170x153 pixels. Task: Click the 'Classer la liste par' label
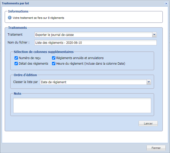coord(25,82)
